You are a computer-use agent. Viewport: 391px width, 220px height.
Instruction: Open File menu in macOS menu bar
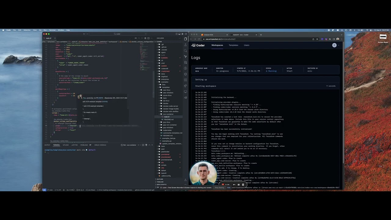14,30
